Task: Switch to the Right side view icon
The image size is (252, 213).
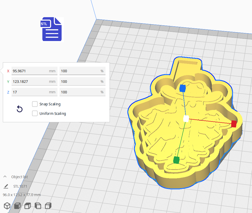Action: coord(48,206)
